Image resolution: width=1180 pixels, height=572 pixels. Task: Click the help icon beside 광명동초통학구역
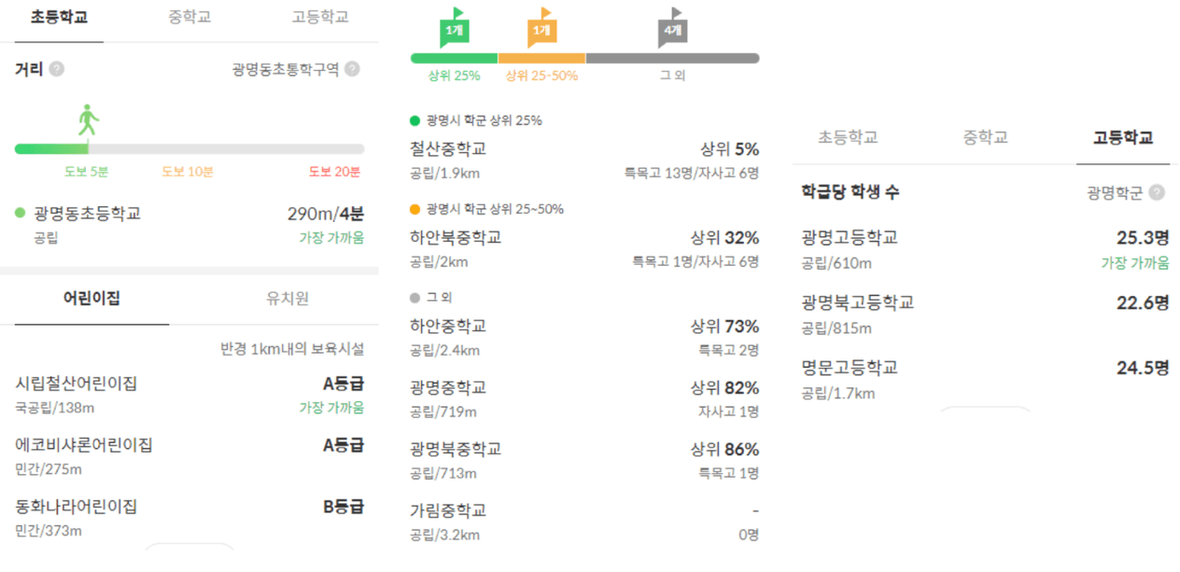click(x=352, y=69)
